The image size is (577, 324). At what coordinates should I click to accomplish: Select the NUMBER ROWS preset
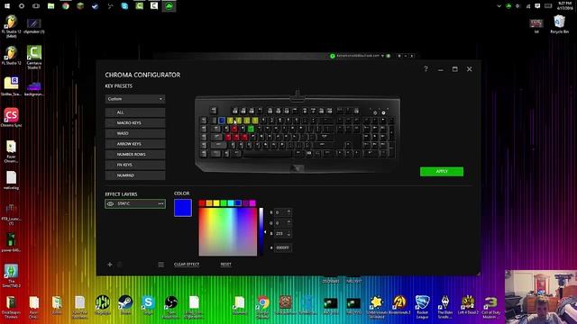click(135, 155)
